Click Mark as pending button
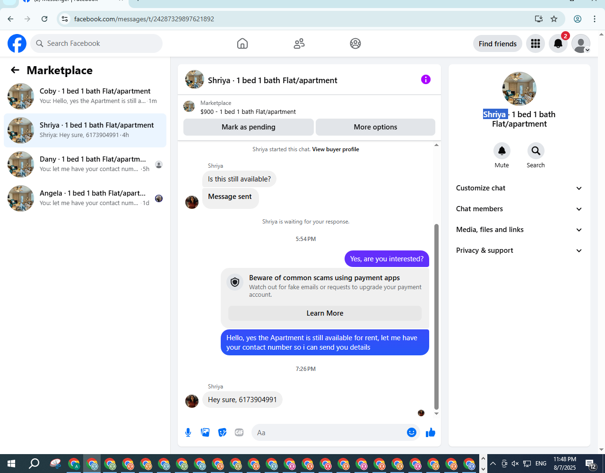 pos(249,127)
